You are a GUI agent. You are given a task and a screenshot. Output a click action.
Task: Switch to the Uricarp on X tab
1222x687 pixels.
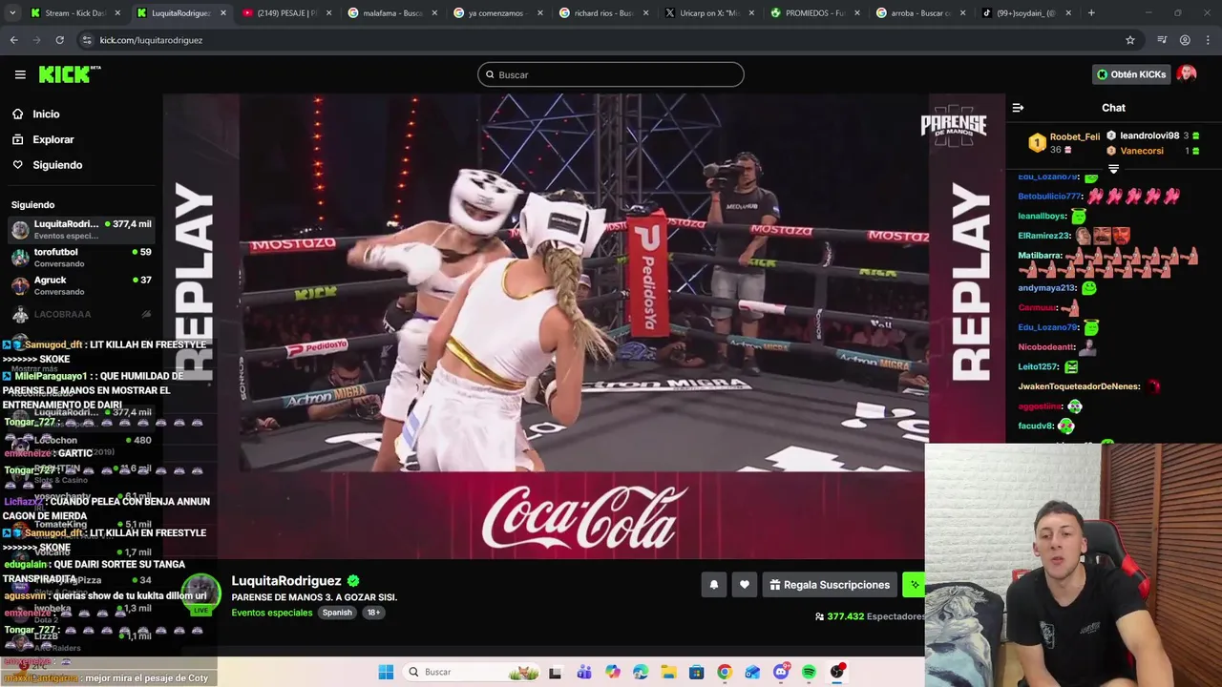[708, 13]
